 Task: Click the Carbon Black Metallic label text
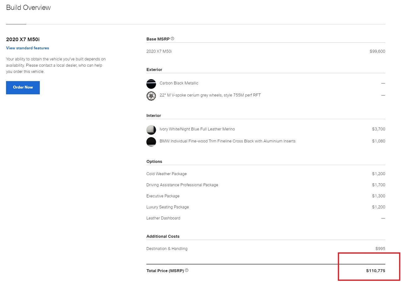pos(179,83)
